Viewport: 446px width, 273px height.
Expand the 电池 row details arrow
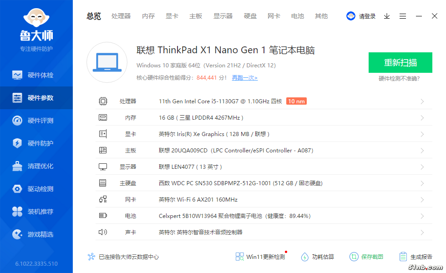(422, 216)
